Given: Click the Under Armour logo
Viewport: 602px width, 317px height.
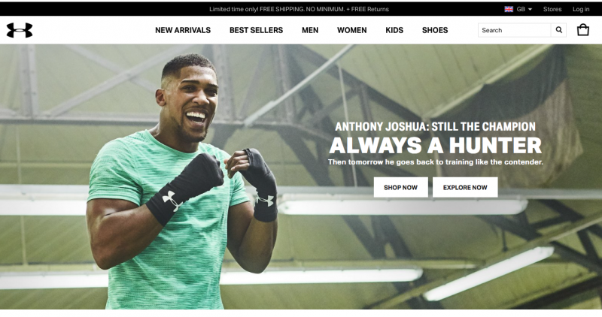Looking at the screenshot, I should click(20, 30).
